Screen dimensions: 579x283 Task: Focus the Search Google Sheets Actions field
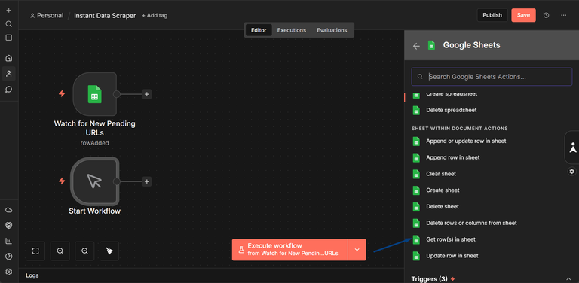492,77
